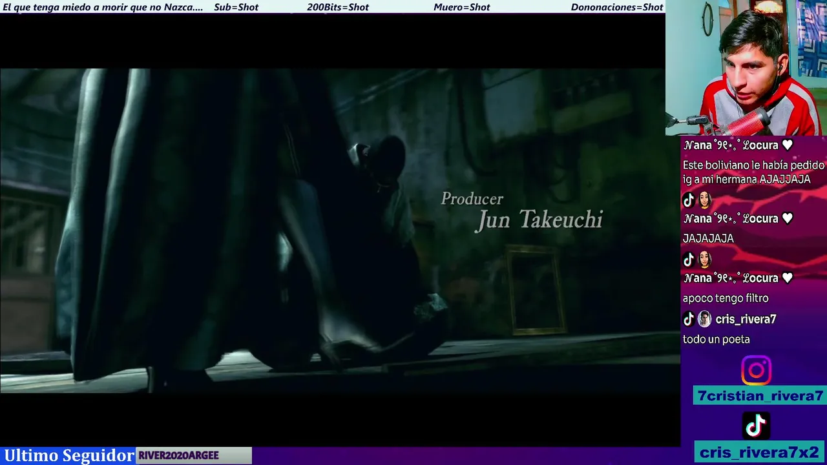Viewport: 827px width, 465px height.
Task: Click the avatar above the JAJAJAJA message
Action: point(704,200)
